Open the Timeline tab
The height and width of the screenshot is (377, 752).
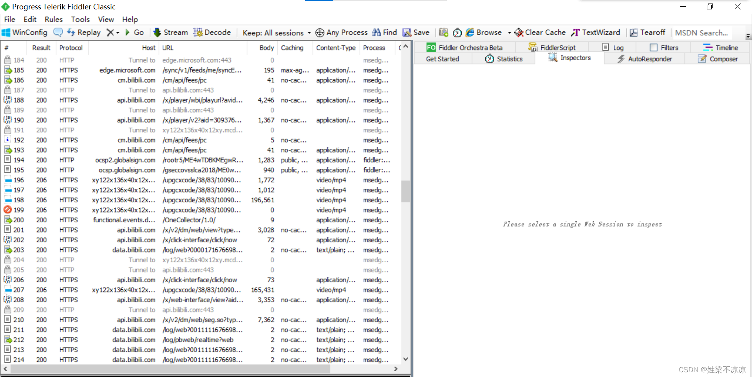pos(720,47)
